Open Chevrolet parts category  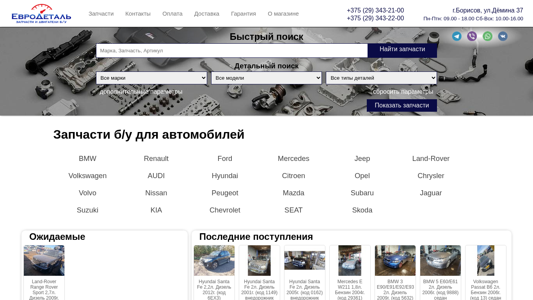point(225,210)
